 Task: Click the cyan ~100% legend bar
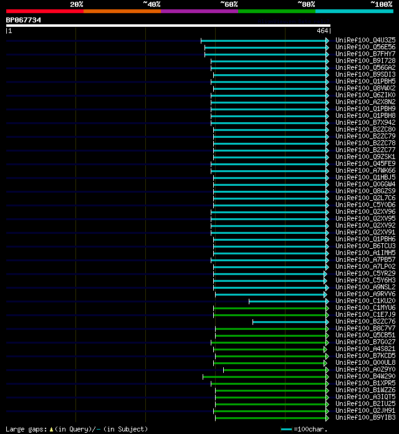pos(355,11)
